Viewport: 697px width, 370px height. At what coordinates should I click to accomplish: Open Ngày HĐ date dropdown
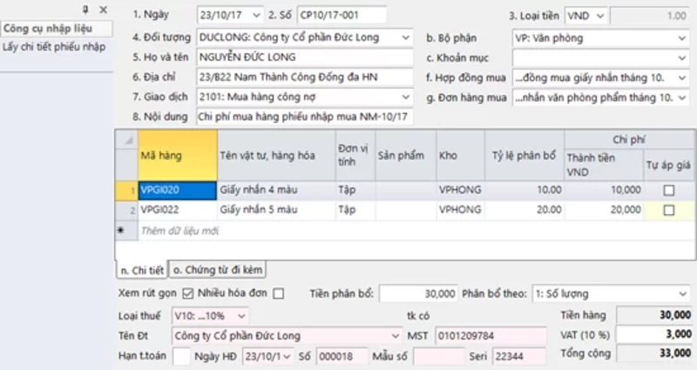288,356
